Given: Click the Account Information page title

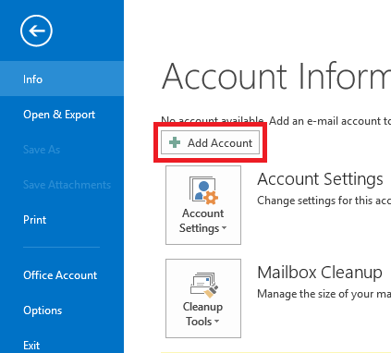Looking at the screenshot, I should coord(276,76).
